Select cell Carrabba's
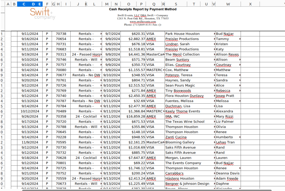 tap(190, 173)
